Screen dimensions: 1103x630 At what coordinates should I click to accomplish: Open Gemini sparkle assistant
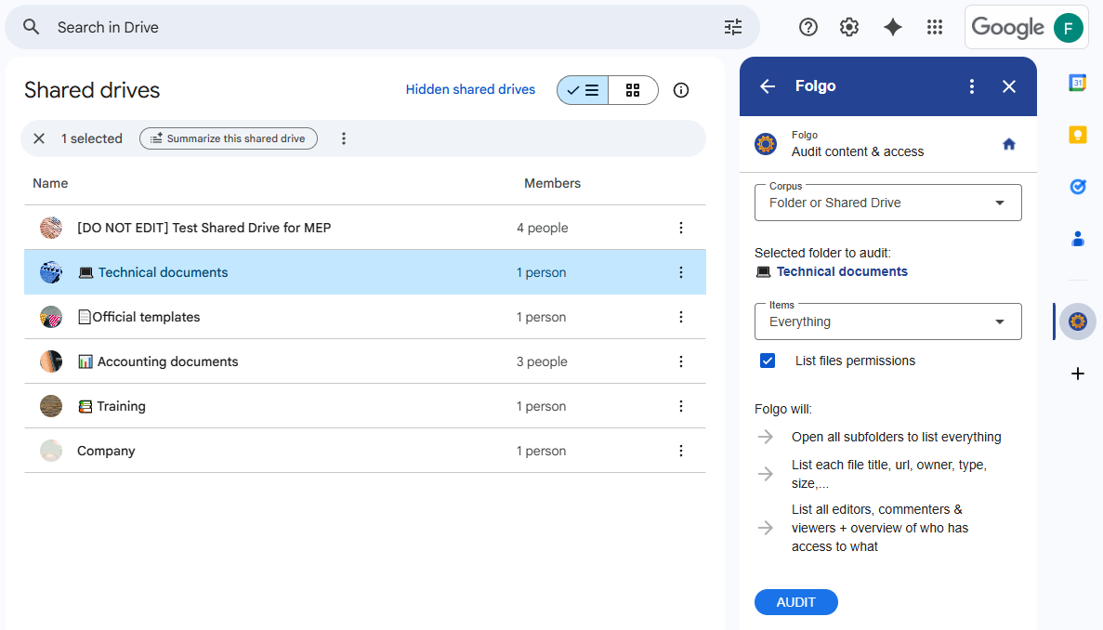(x=893, y=27)
